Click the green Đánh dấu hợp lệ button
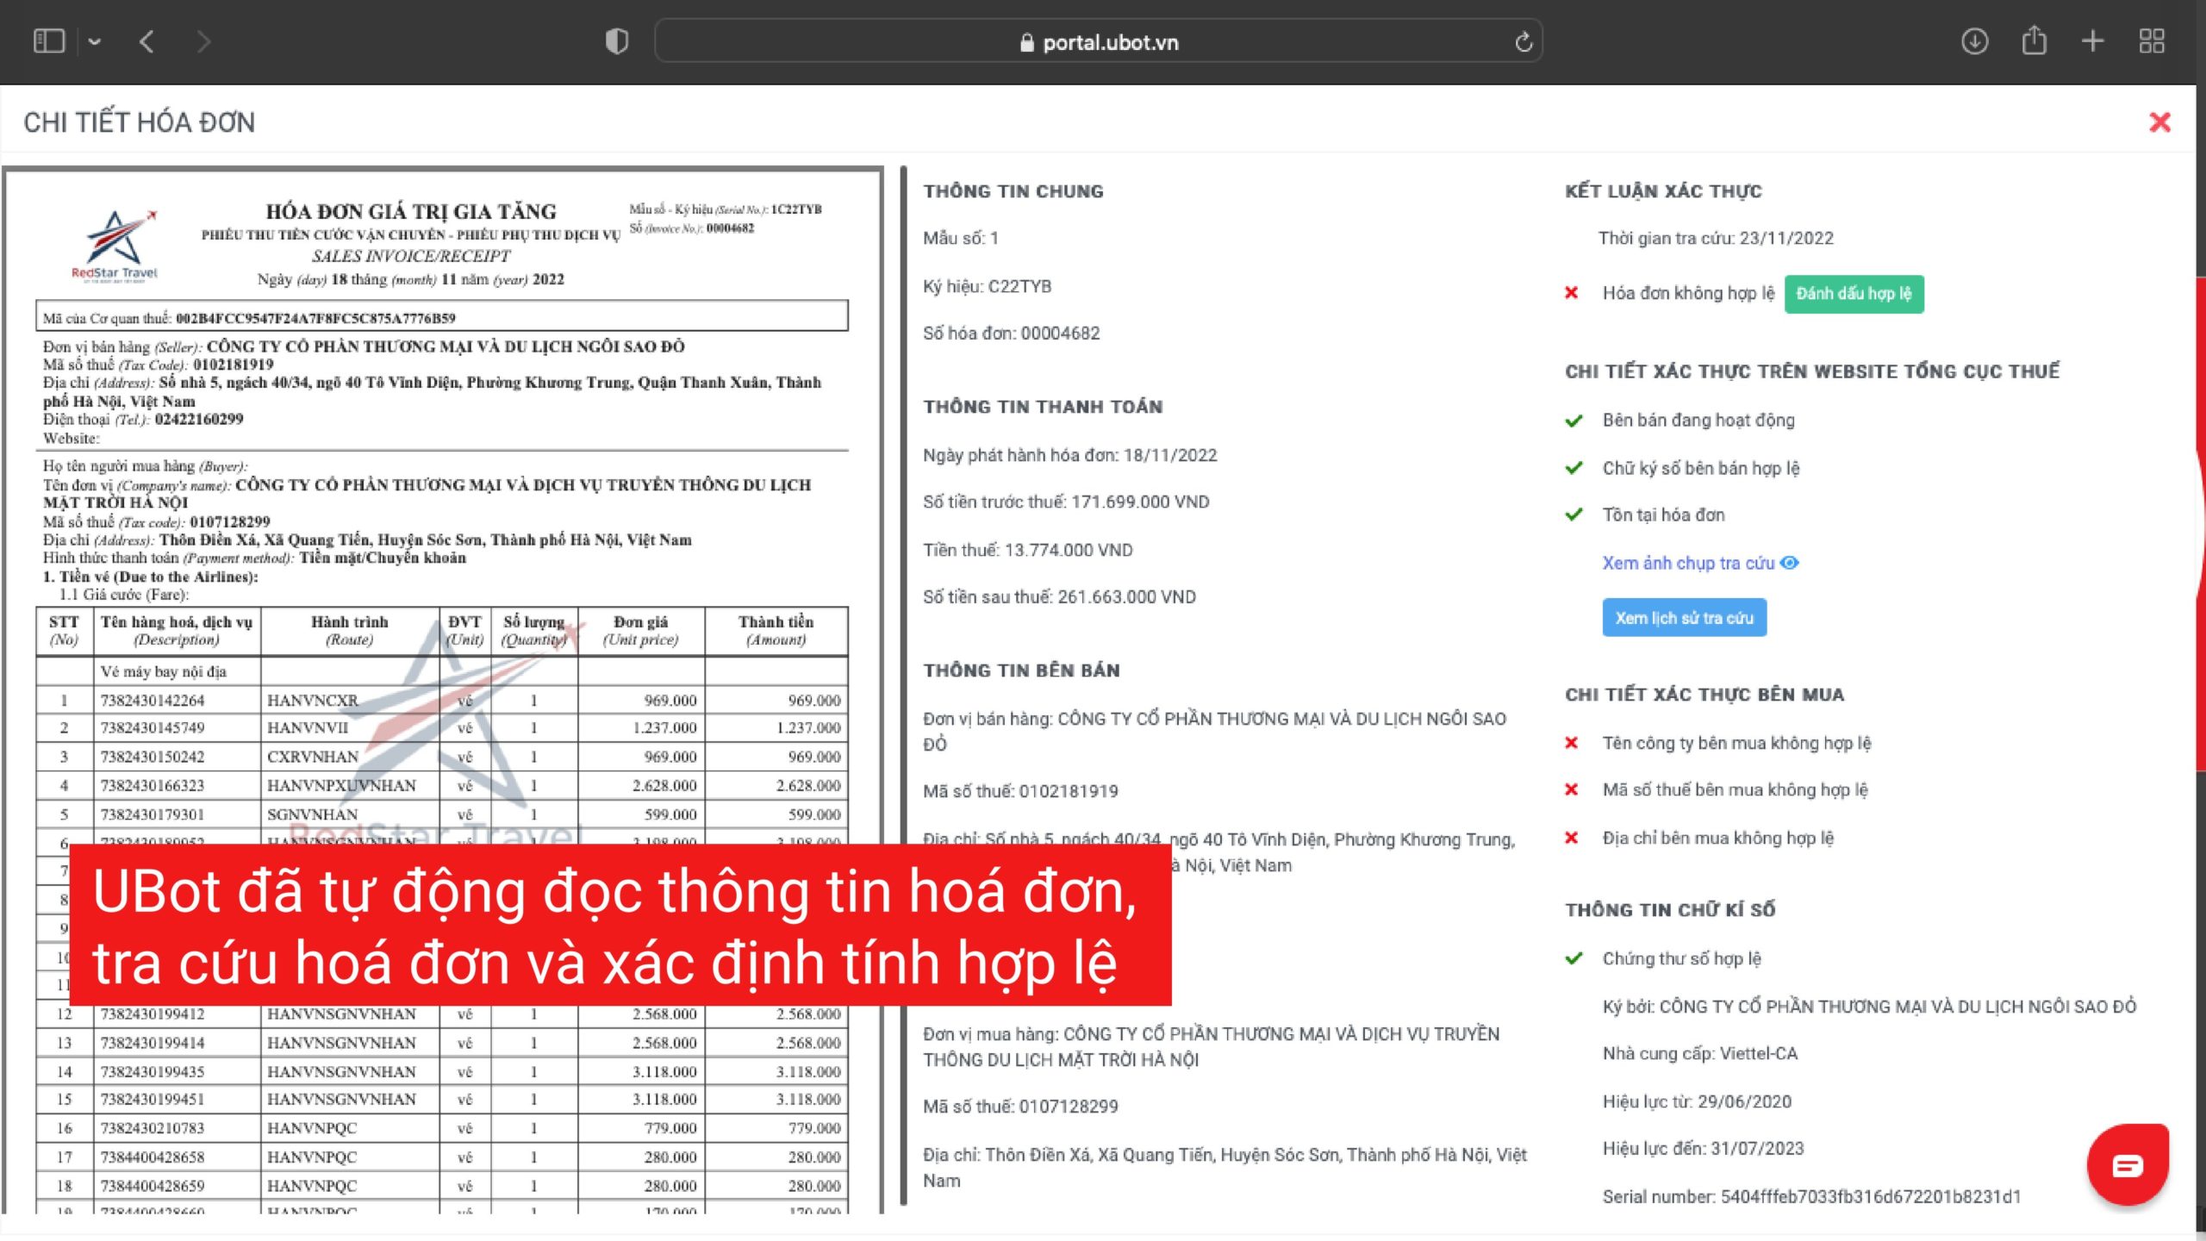 pos(1854,294)
